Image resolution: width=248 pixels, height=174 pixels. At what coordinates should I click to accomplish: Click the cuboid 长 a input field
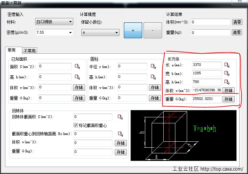[206, 65]
